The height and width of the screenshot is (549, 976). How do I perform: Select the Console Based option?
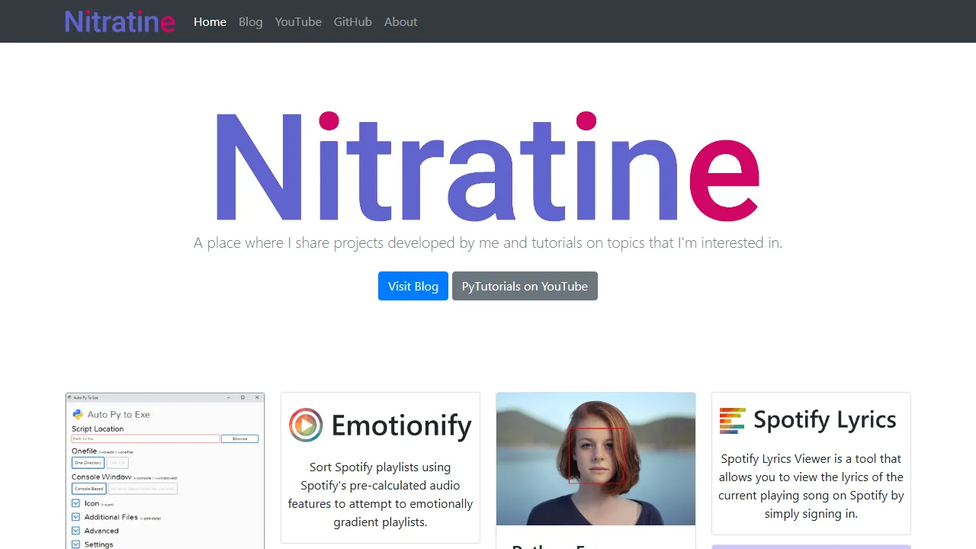(x=88, y=488)
